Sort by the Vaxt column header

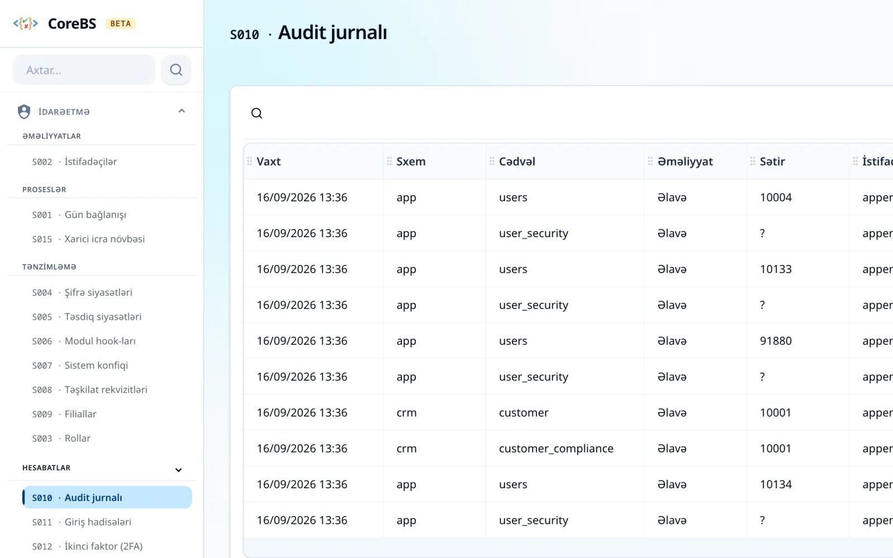pos(268,161)
